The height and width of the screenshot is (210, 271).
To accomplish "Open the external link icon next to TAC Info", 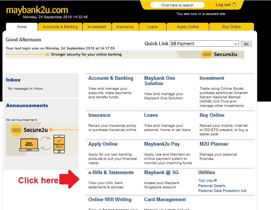I will (215, 181).
